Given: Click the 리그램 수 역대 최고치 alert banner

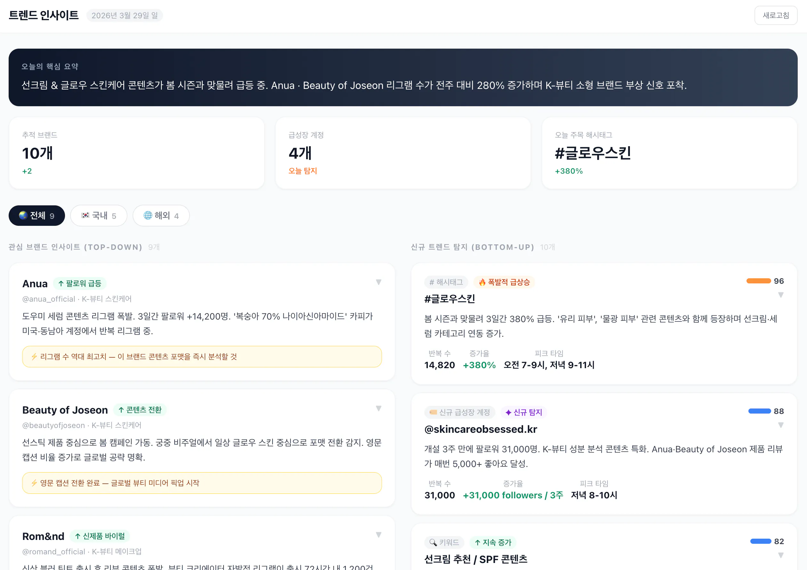Looking at the screenshot, I should (202, 357).
